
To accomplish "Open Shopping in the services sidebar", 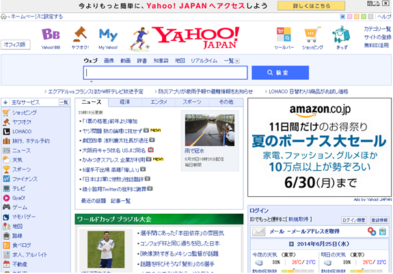I will 25,113.
